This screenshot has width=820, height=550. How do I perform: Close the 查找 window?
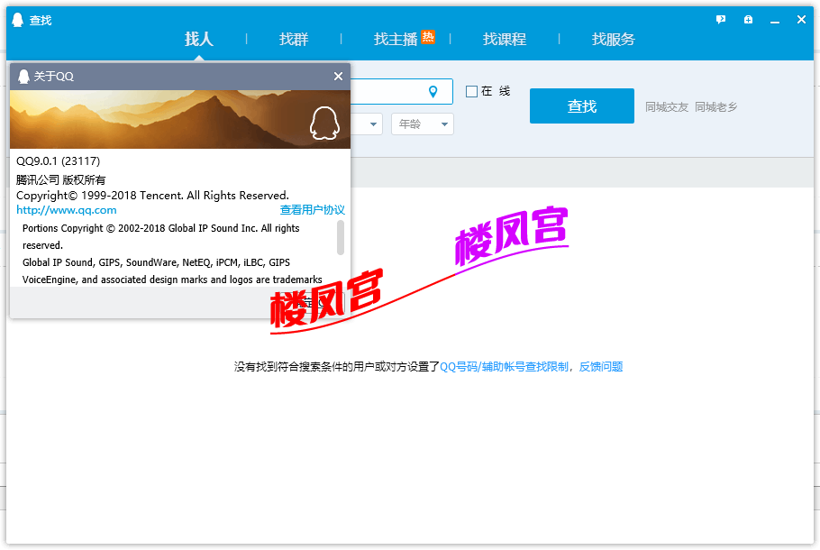click(x=801, y=20)
